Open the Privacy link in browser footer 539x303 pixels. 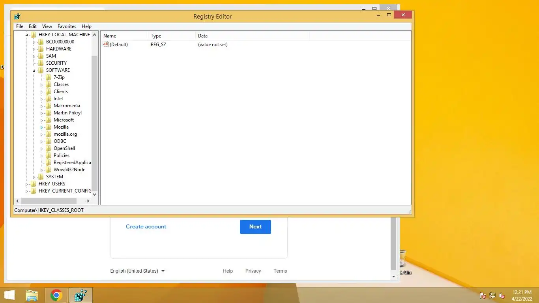click(253, 271)
